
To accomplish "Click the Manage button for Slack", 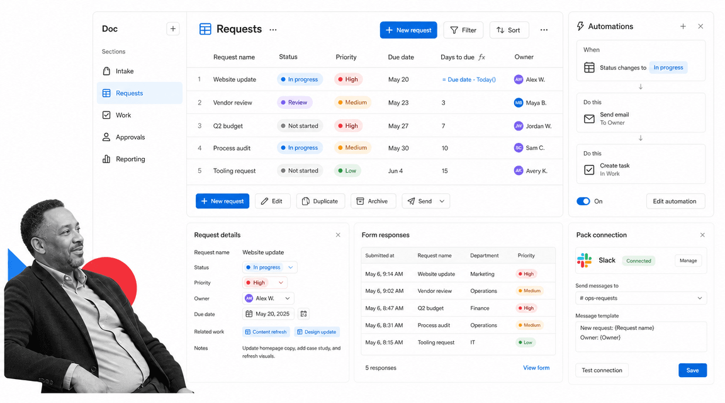I will tap(688, 261).
